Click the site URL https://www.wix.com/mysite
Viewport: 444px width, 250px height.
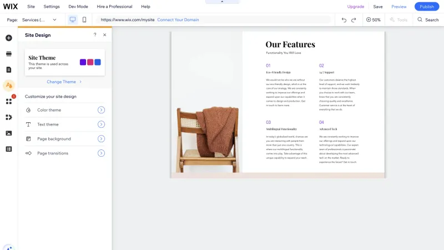[x=128, y=20]
